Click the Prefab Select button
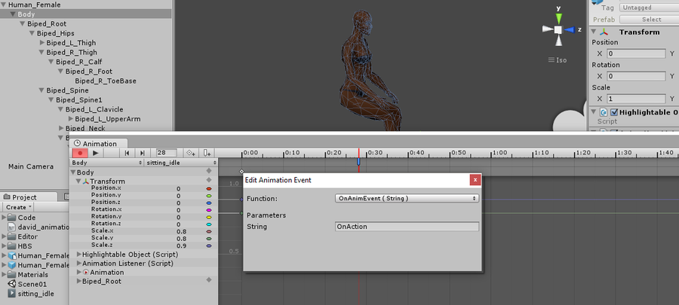The width and height of the screenshot is (679, 305). (651, 20)
